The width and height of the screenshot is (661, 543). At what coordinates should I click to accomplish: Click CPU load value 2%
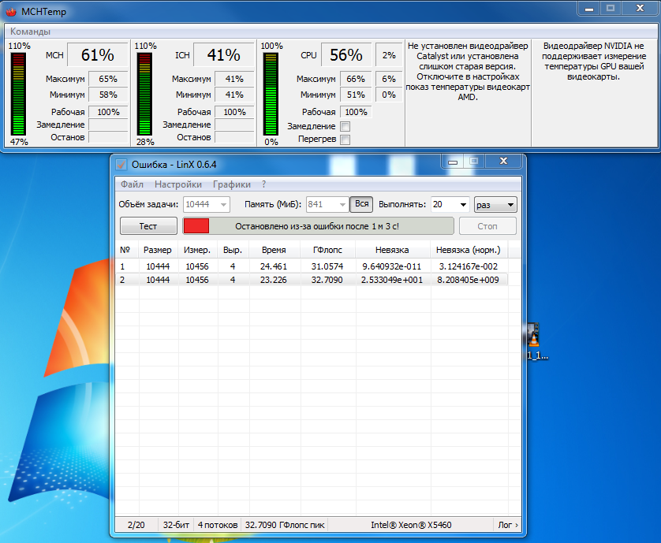click(x=389, y=55)
